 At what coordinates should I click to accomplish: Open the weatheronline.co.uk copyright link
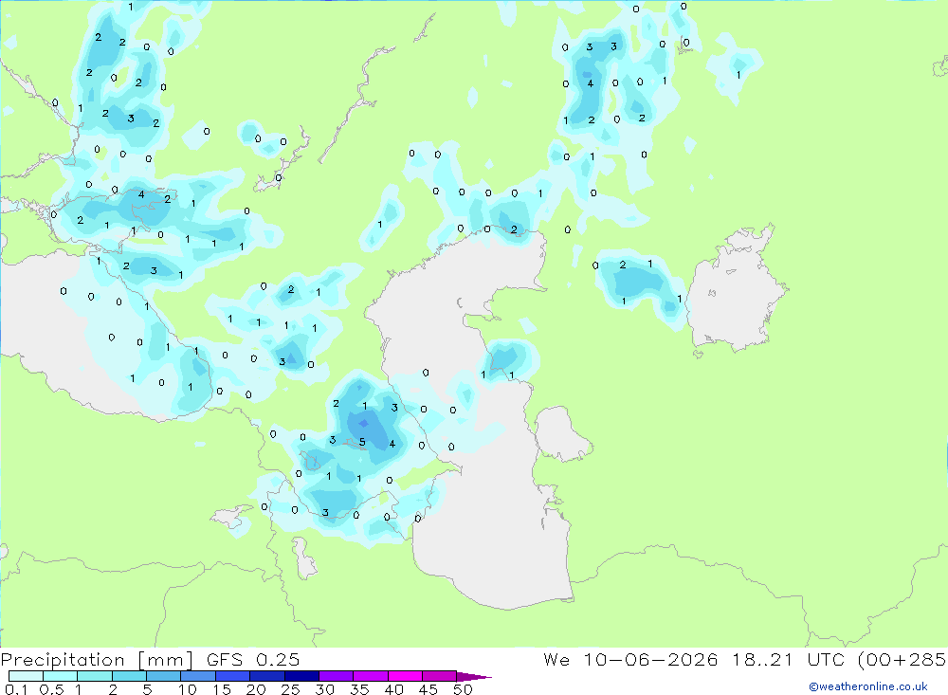[867, 686]
